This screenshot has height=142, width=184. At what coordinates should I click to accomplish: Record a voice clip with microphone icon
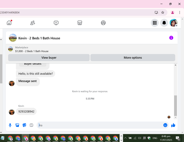click(10, 125)
